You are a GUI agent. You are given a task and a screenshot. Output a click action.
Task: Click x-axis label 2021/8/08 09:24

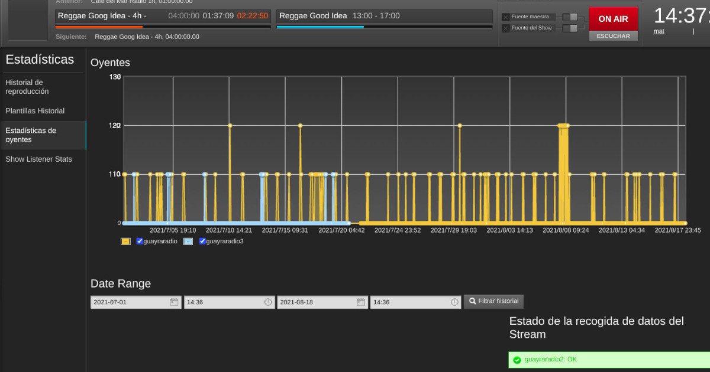(566, 230)
